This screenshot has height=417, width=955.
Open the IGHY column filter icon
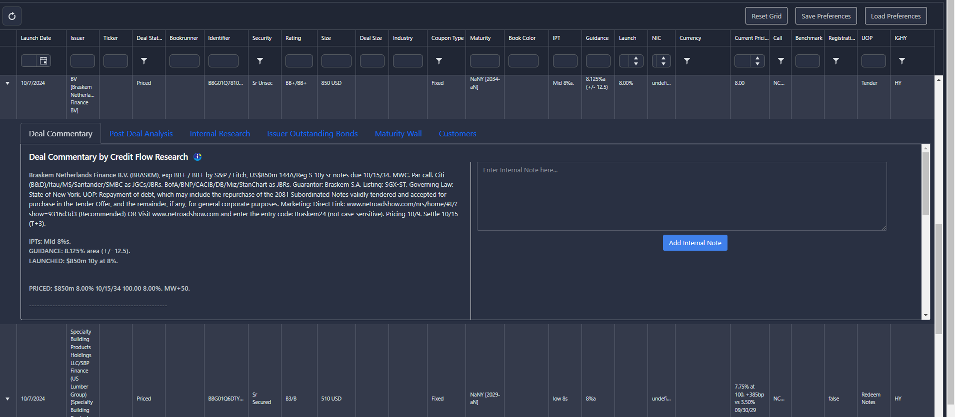[x=902, y=61]
